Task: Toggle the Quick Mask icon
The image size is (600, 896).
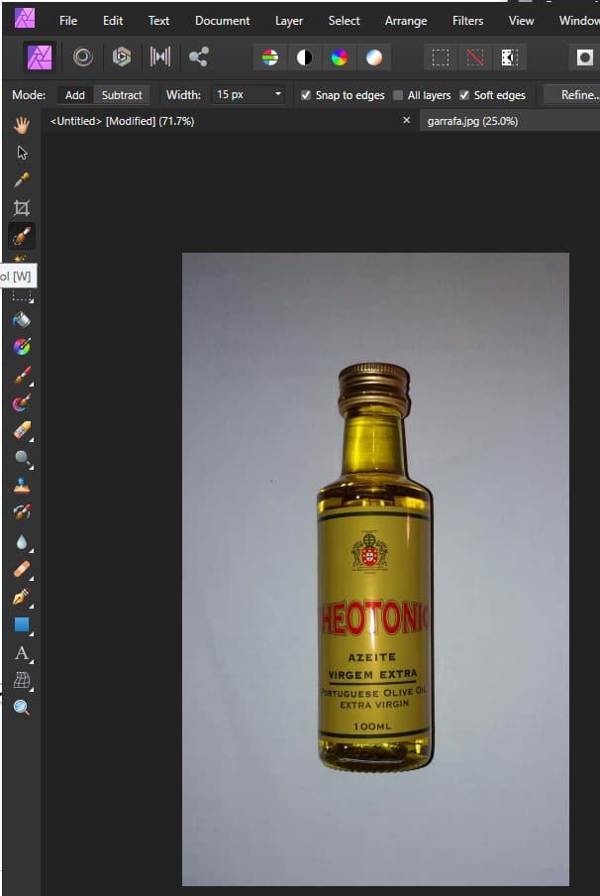Action: 584,57
